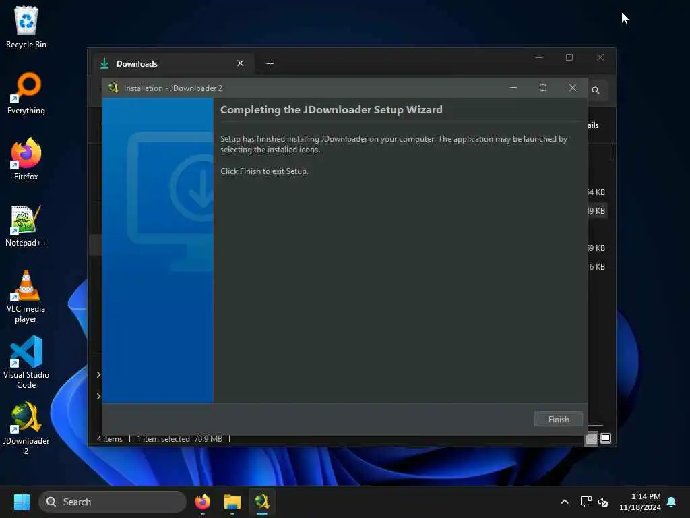Screen dimensions: 690x518
Task: Select the Everything desktop shortcut
Action: pos(26,93)
